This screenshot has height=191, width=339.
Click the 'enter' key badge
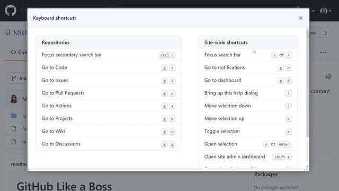[284, 144]
